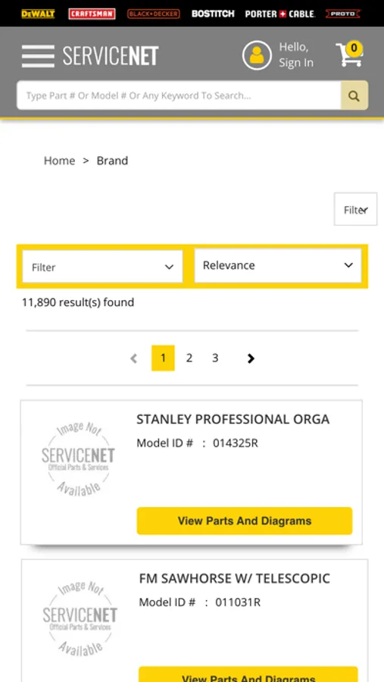Open the Porter Cable brand link

pos(279,14)
